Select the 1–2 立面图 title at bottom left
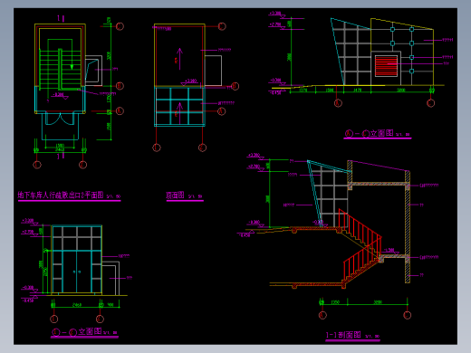This screenshot has width=471, height=353. (x=76, y=331)
